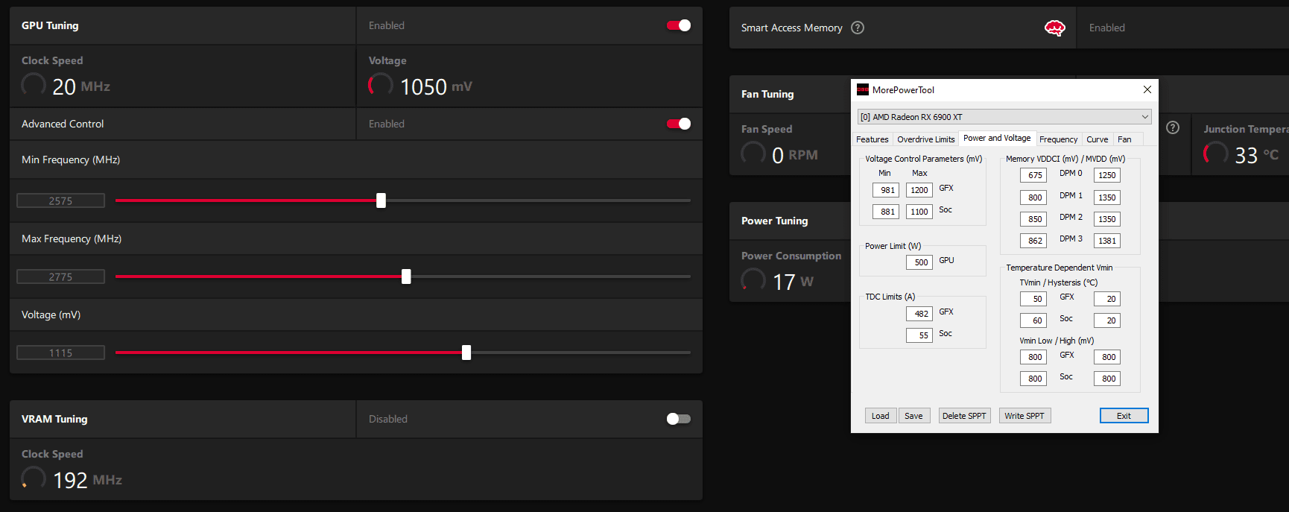Click the Min Frequency 2575 value box
Viewport: 1289px width, 512px height.
click(60, 200)
